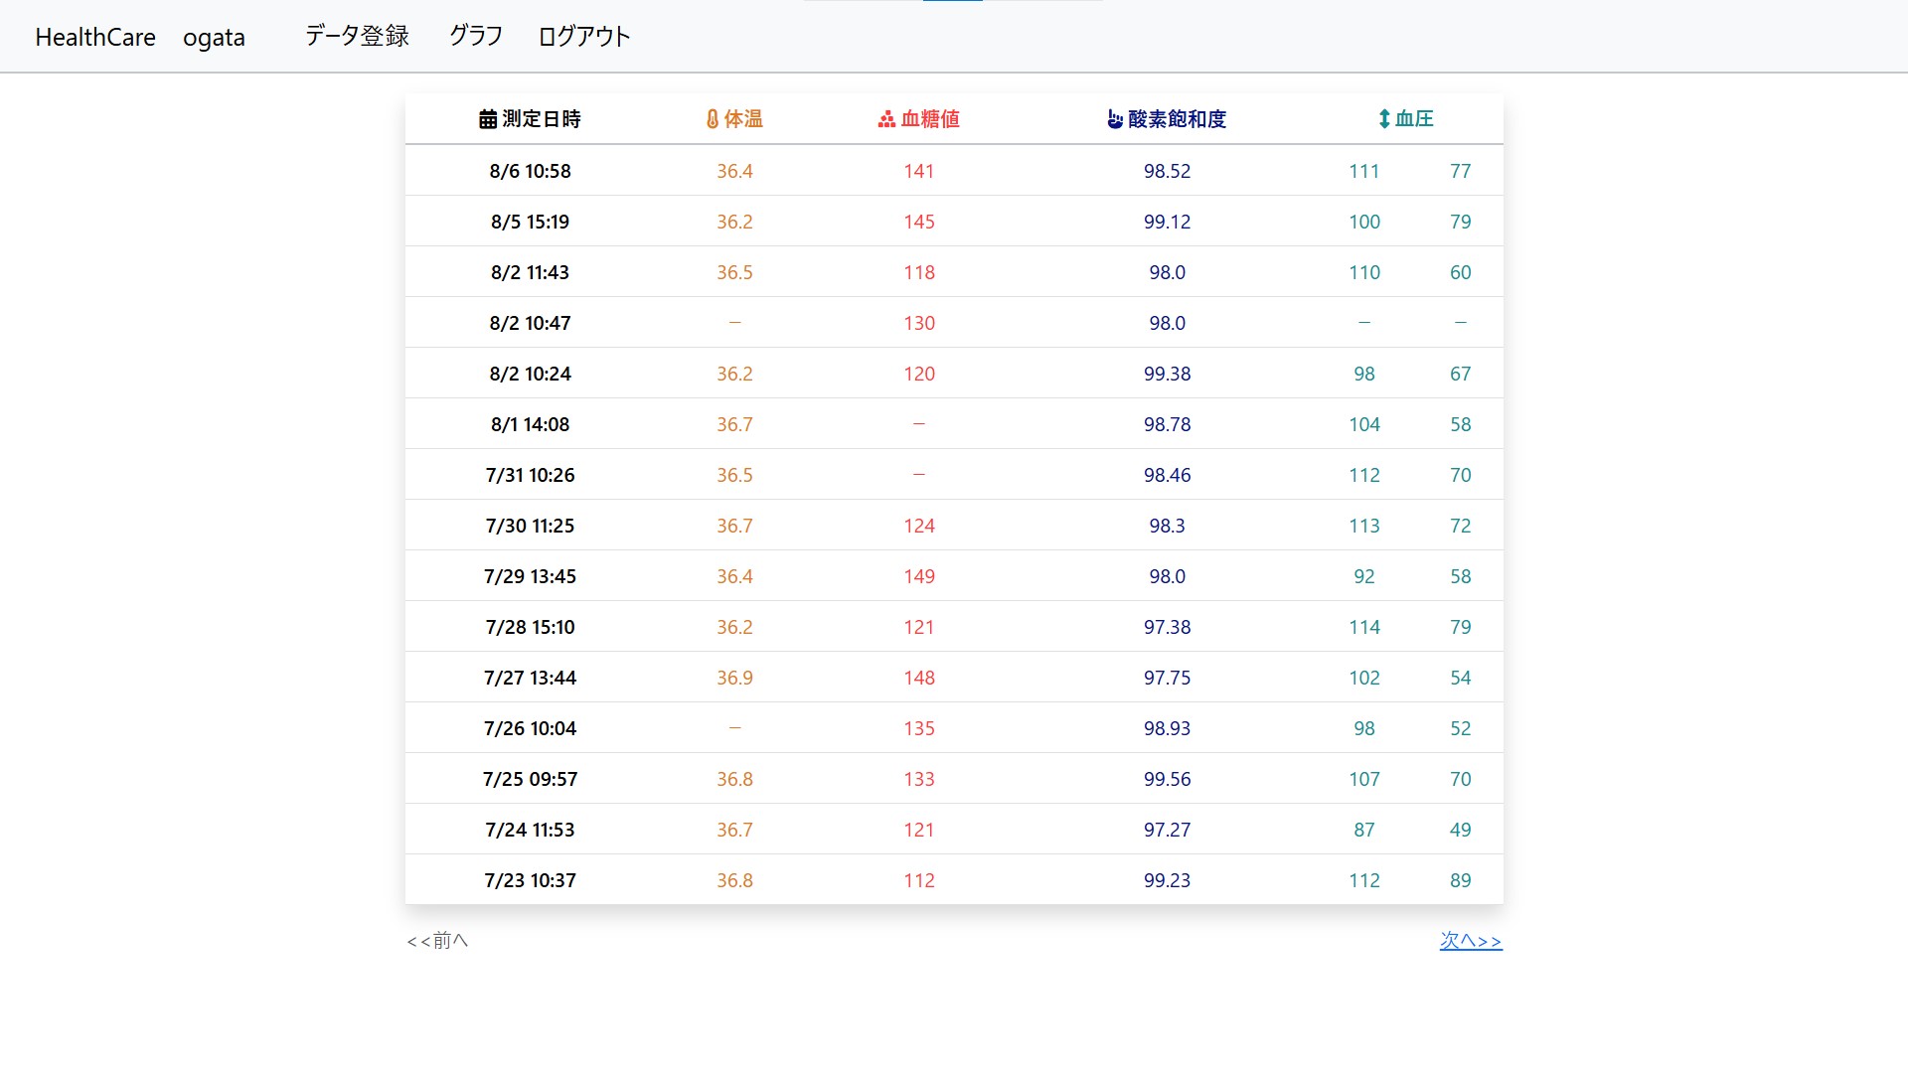Go to next page with 次へ>>
1908x1073 pixels.
[x=1470, y=940]
